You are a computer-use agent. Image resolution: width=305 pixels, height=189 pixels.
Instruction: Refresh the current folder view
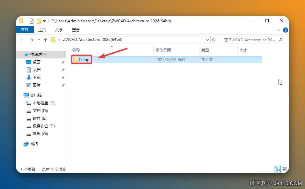coord(214,40)
